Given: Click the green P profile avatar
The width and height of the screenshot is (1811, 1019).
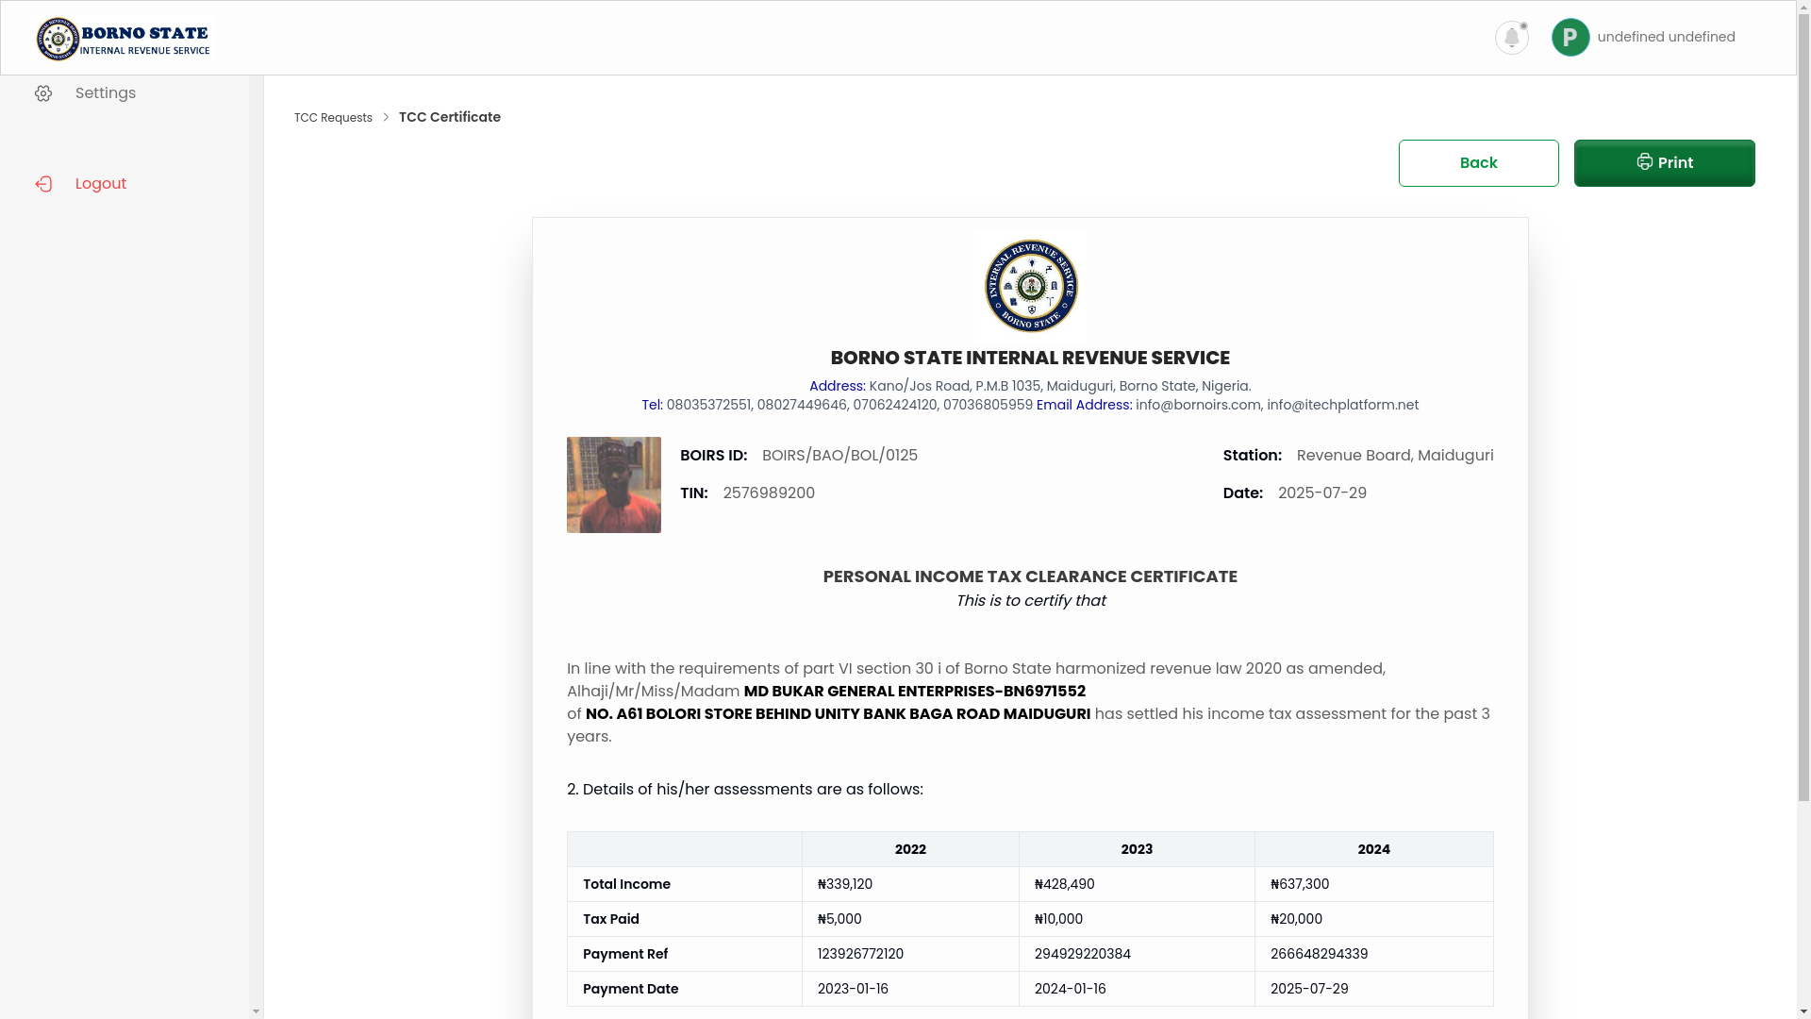Looking at the screenshot, I should (x=1570, y=38).
